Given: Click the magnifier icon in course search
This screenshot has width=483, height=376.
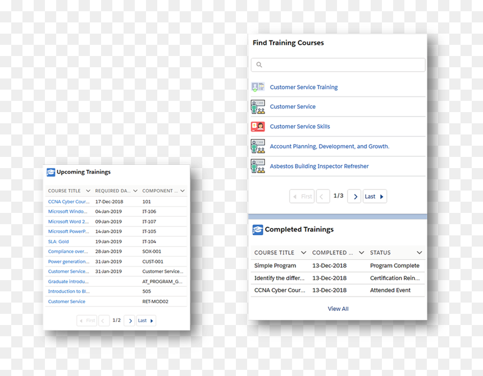Looking at the screenshot, I should pos(259,64).
